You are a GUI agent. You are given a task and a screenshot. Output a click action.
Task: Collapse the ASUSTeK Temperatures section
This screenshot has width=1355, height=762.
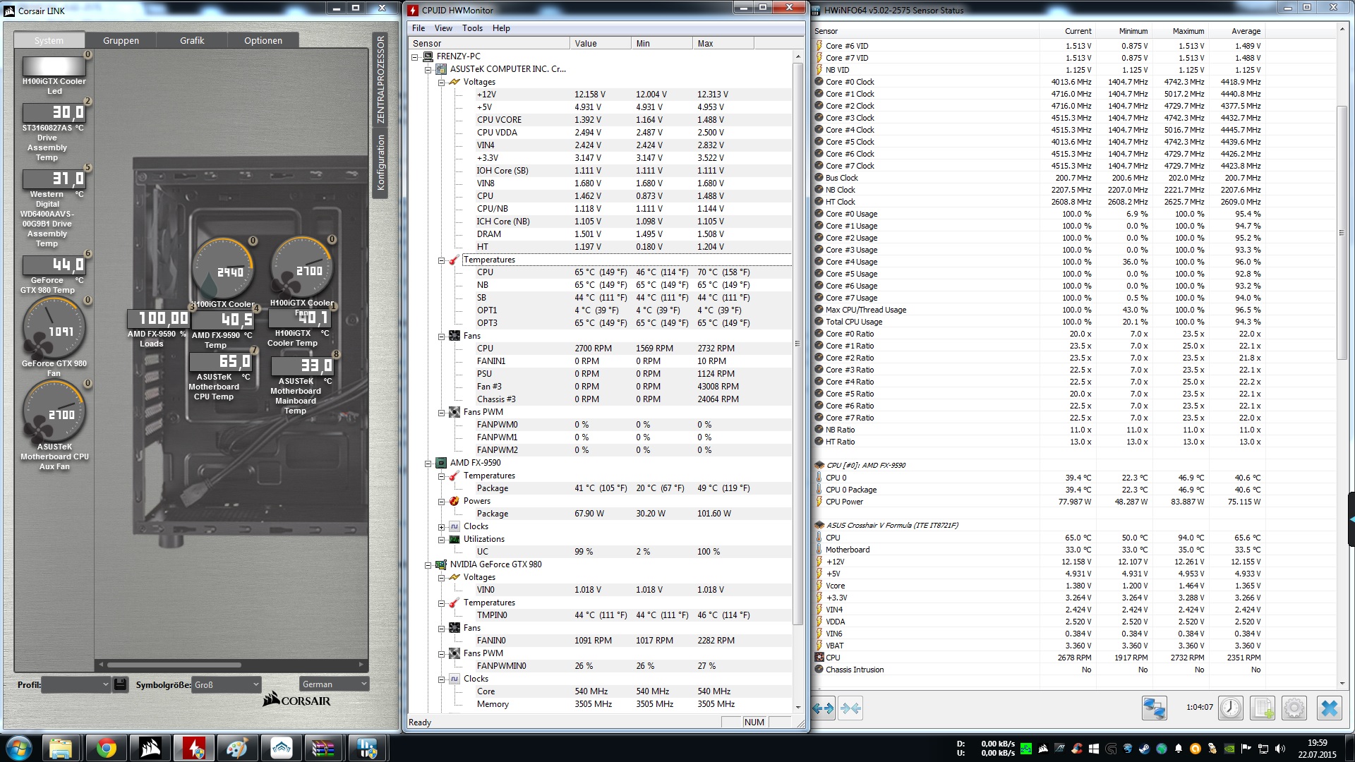click(441, 260)
